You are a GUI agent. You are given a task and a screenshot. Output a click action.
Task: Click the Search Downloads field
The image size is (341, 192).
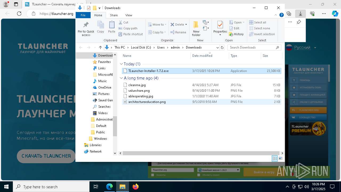click(x=254, y=47)
